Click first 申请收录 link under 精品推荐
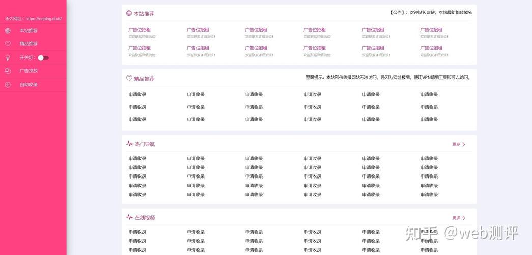The image size is (532, 255). (137, 94)
